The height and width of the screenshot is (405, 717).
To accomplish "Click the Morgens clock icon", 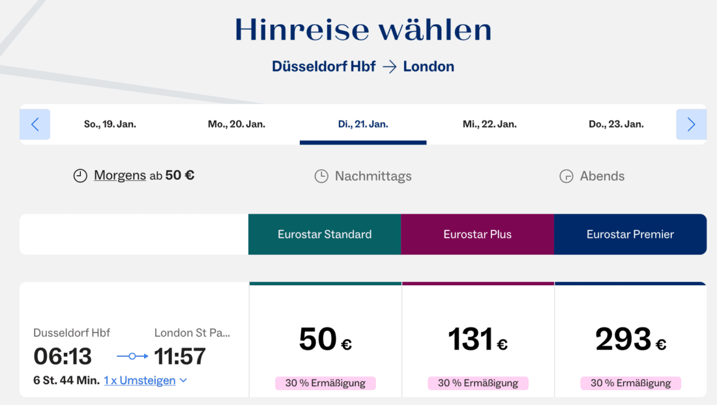I will [80, 176].
